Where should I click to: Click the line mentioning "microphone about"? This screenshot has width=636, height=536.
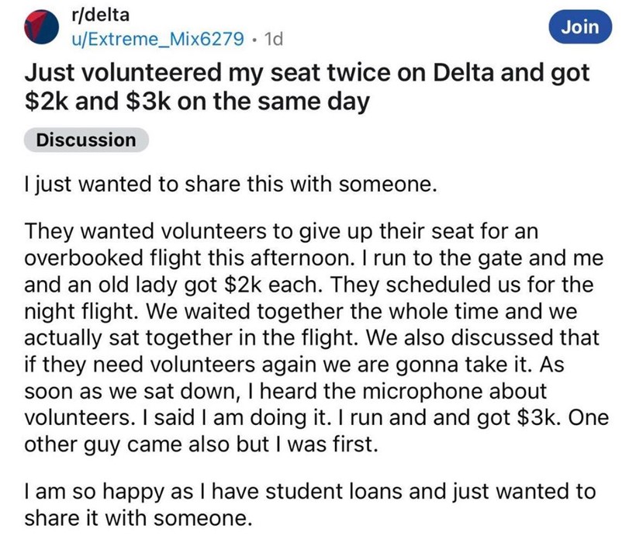coord(285,392)
